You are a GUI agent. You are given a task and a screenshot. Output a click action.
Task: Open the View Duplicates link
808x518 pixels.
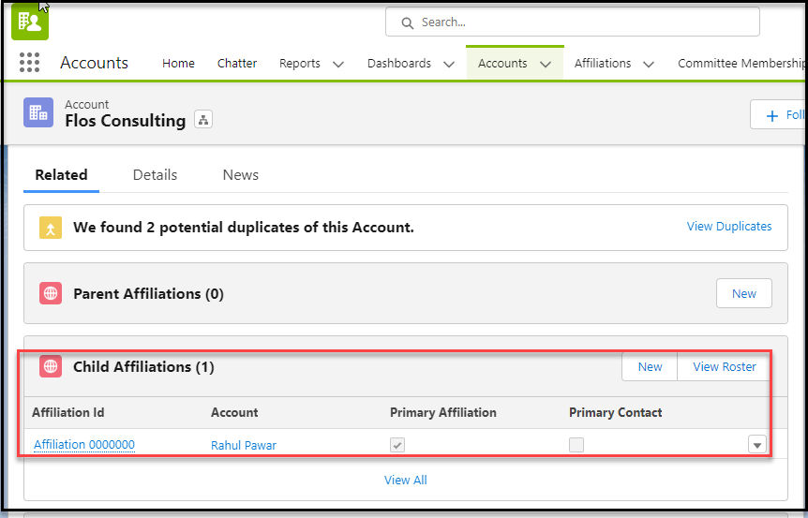(729, 227)
